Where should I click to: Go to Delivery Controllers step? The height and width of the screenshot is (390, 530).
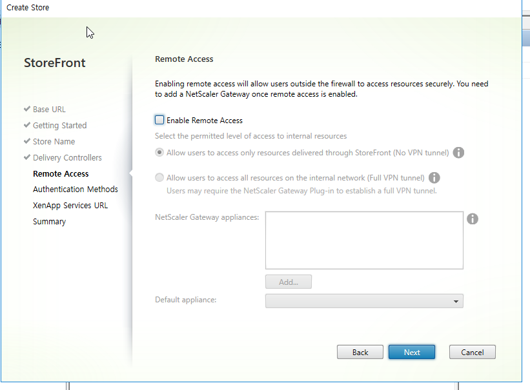tap(67, 158)
